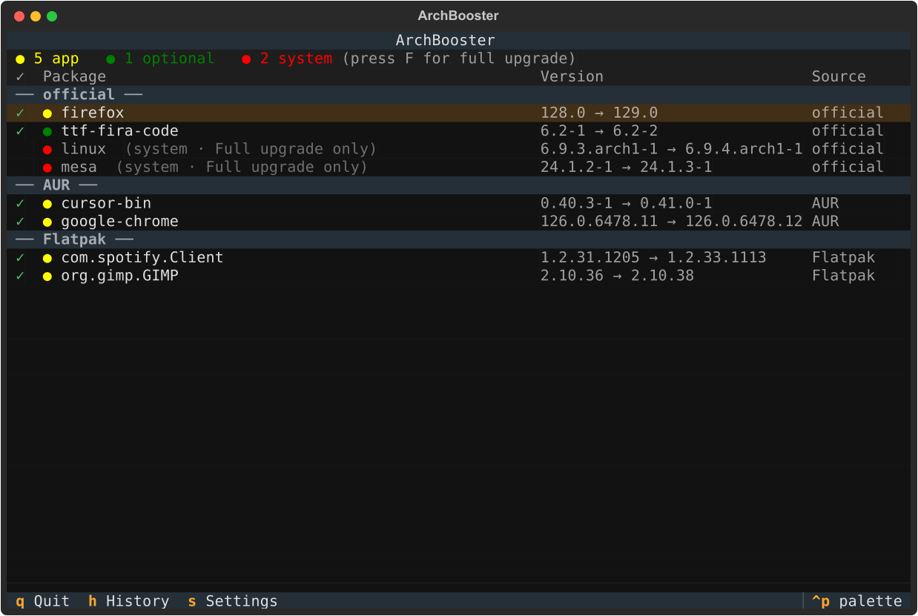Collapse the official section header
The width and height of the screenshot is (918, 616).
(459, 95)
